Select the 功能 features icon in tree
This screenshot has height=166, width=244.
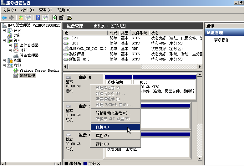[x=10, y=35]
